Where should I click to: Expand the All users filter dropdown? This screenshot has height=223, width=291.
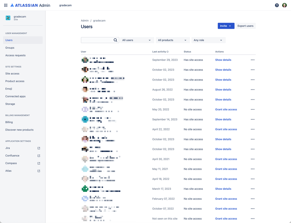(137, 40)
